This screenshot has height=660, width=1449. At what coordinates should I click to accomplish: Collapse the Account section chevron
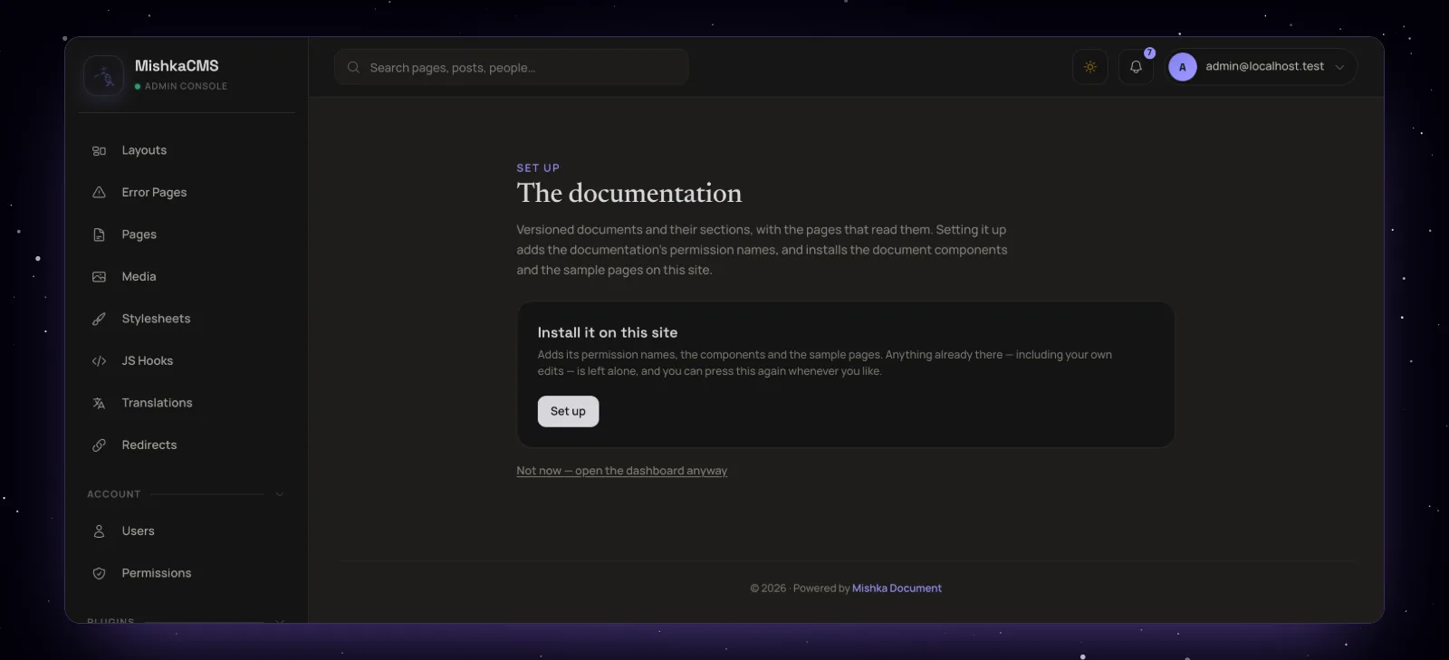click(280, 494)
